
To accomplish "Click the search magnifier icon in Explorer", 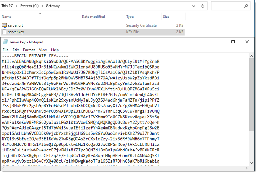I will (246, 6).
